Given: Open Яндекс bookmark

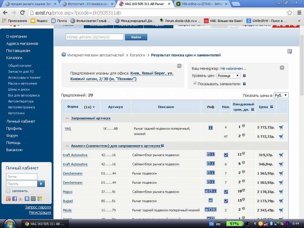Looking at the screenshot, I should point(40,21).
